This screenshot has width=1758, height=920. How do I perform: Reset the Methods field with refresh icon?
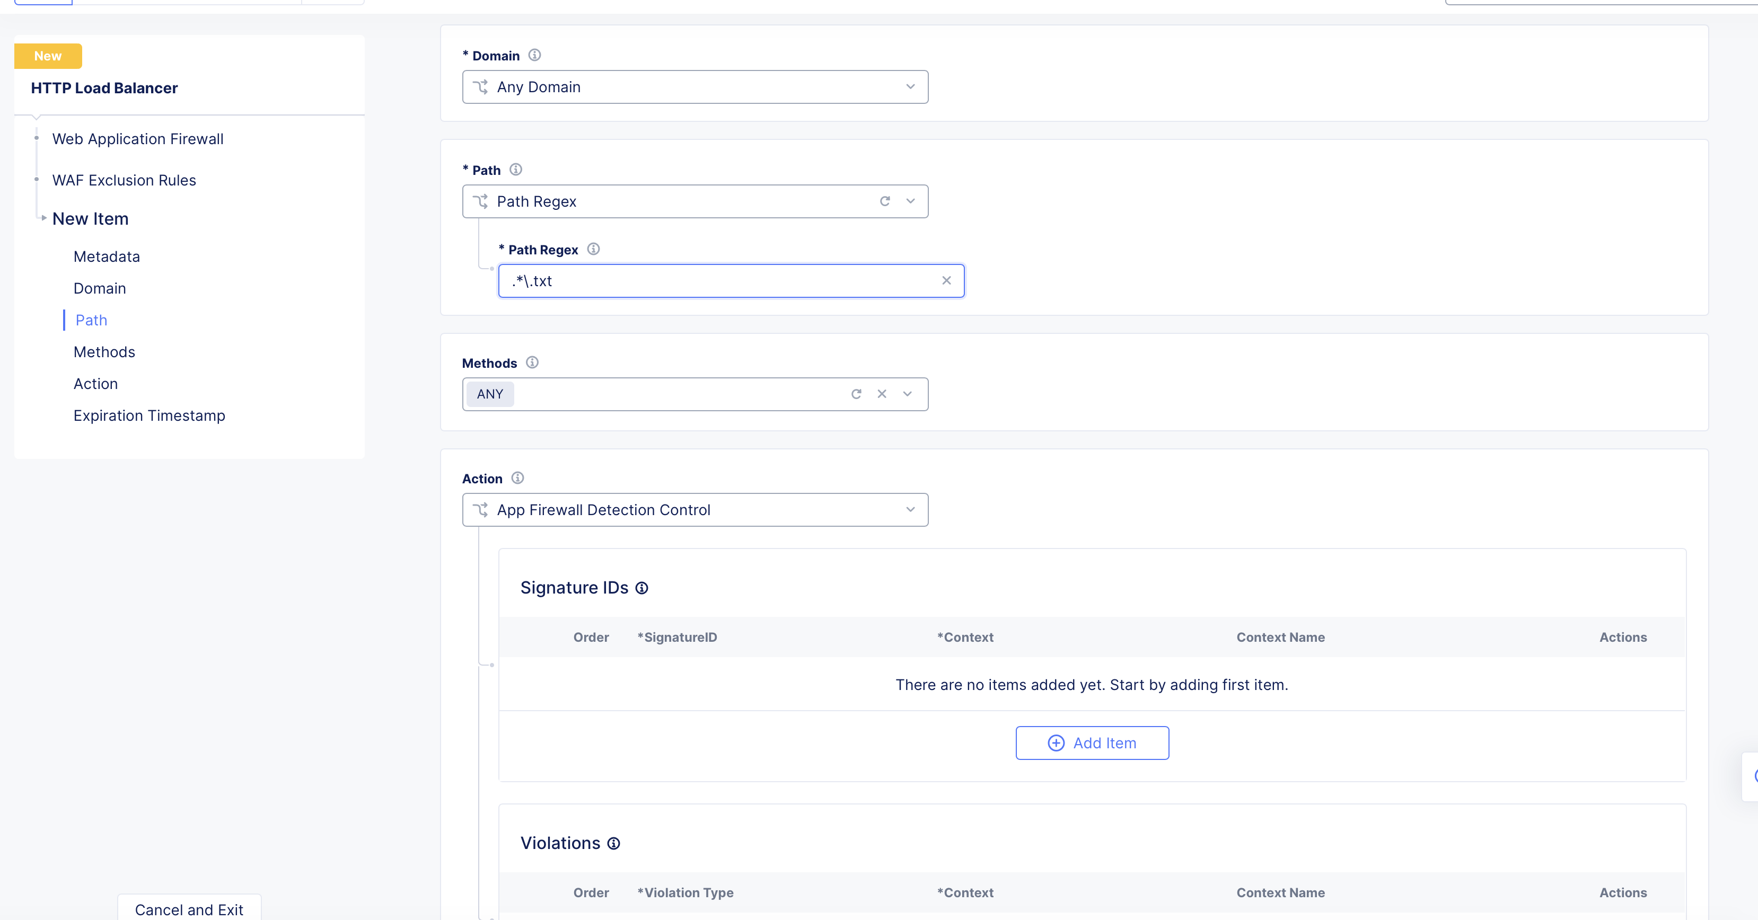856,394
